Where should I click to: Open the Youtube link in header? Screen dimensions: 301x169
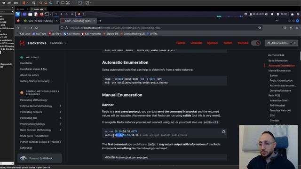click(x=243, y=43)
